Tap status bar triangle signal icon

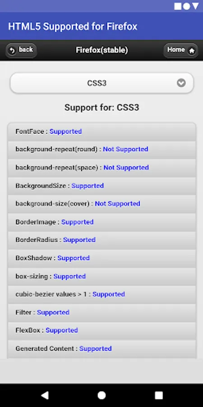[195, 6]
